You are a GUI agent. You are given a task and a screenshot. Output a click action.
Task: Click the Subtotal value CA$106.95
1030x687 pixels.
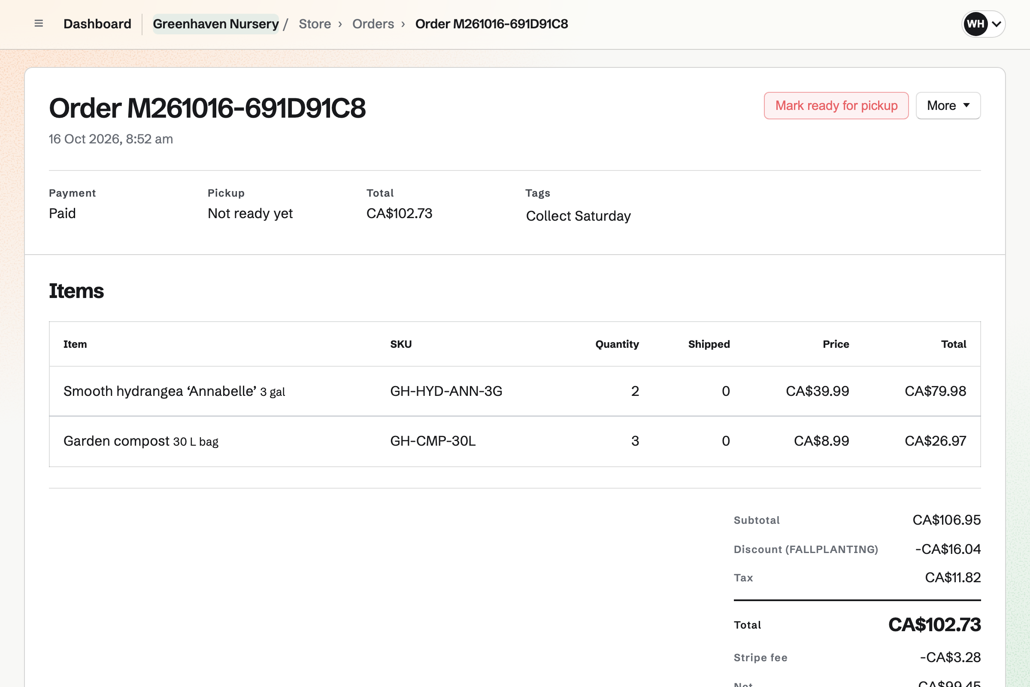(946, 520)
